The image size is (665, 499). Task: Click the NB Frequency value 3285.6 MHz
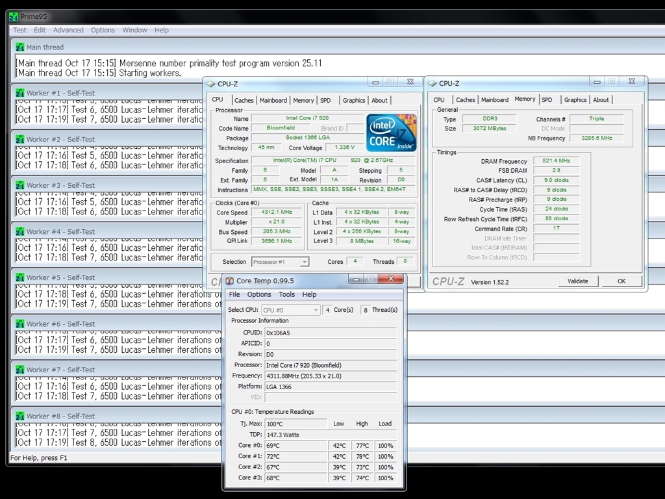(x=597, y=138)
